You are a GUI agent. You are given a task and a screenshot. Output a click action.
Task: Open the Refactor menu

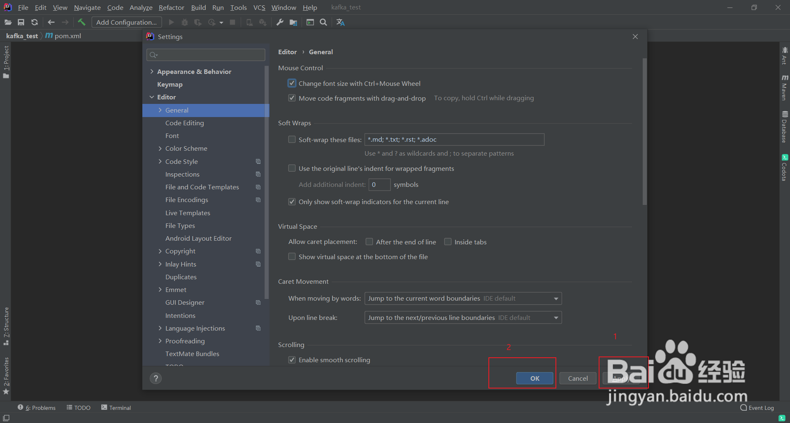[x=171, y=7]
